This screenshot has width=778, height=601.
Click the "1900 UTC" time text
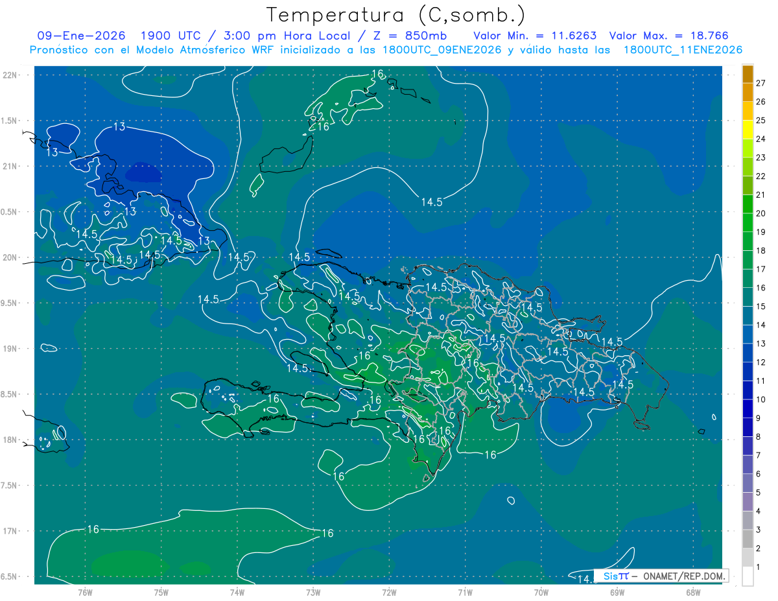tap(171, 36)
